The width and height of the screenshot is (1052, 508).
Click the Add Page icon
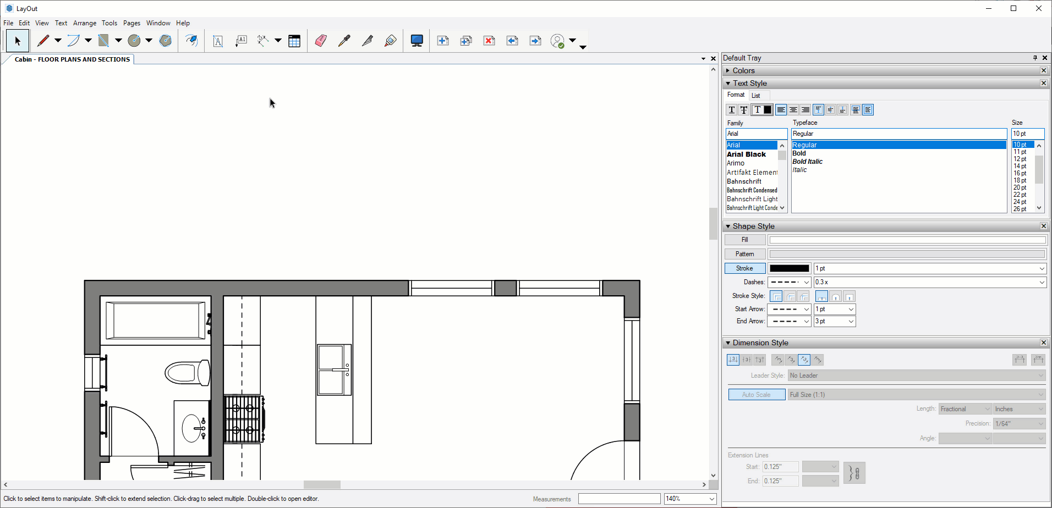443,41
